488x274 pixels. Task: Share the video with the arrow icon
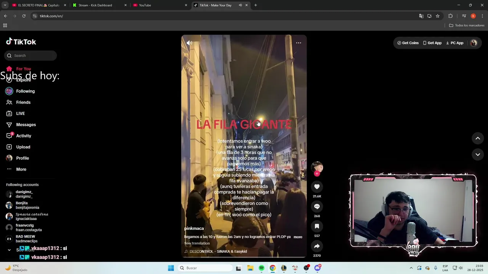(x=317, y=246)
